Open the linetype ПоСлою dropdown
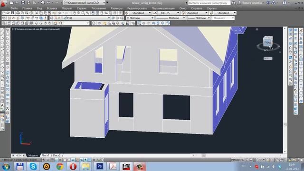304x171 pixels. pos(171,18)
